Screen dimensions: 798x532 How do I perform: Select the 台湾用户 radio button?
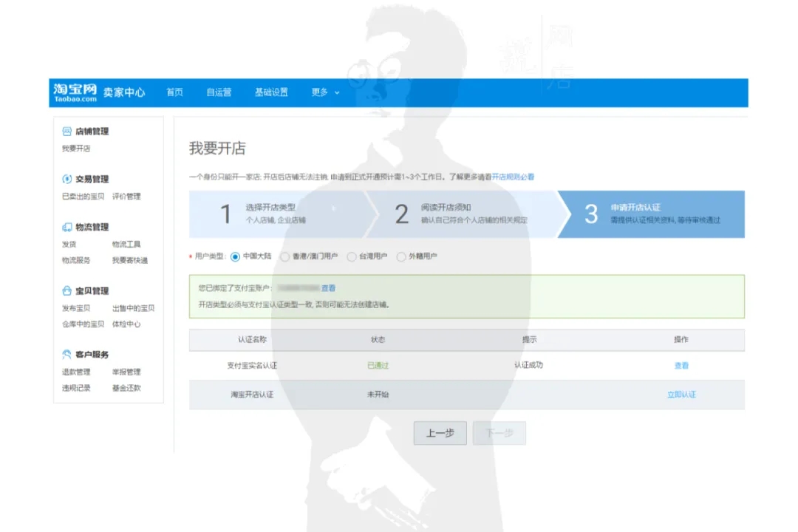(352, 257)
